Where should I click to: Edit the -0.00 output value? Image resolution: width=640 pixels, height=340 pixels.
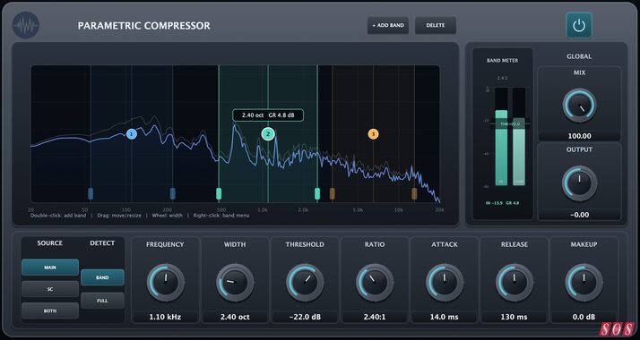[x=580, y=215]
